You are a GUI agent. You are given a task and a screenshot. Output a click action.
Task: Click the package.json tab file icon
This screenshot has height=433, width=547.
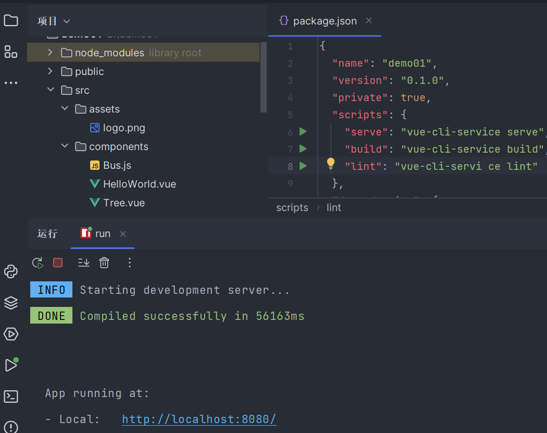283,21
